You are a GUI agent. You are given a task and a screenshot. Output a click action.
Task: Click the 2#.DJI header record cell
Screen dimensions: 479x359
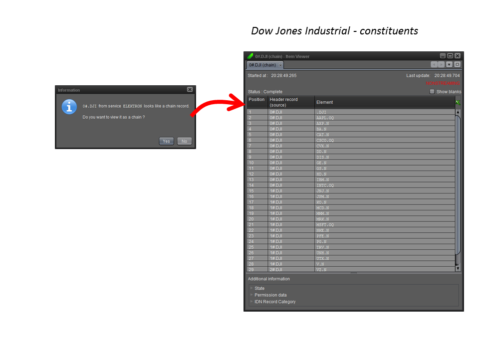pyautogui.click(x=291, y=270)
